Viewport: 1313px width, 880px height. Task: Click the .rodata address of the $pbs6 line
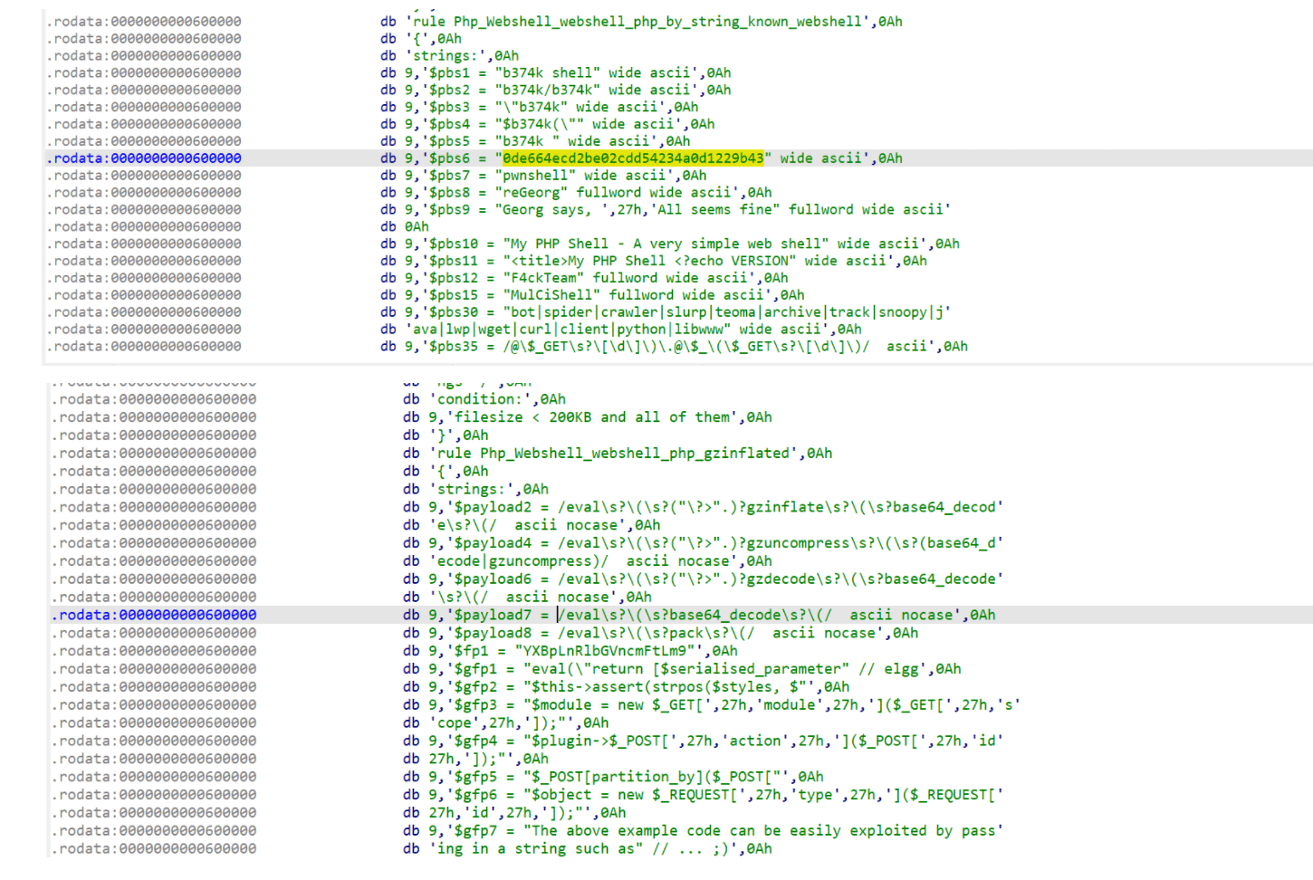(145, 158)
